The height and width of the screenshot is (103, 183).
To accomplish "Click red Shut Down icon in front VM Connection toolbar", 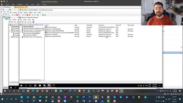I will point(27,15).
